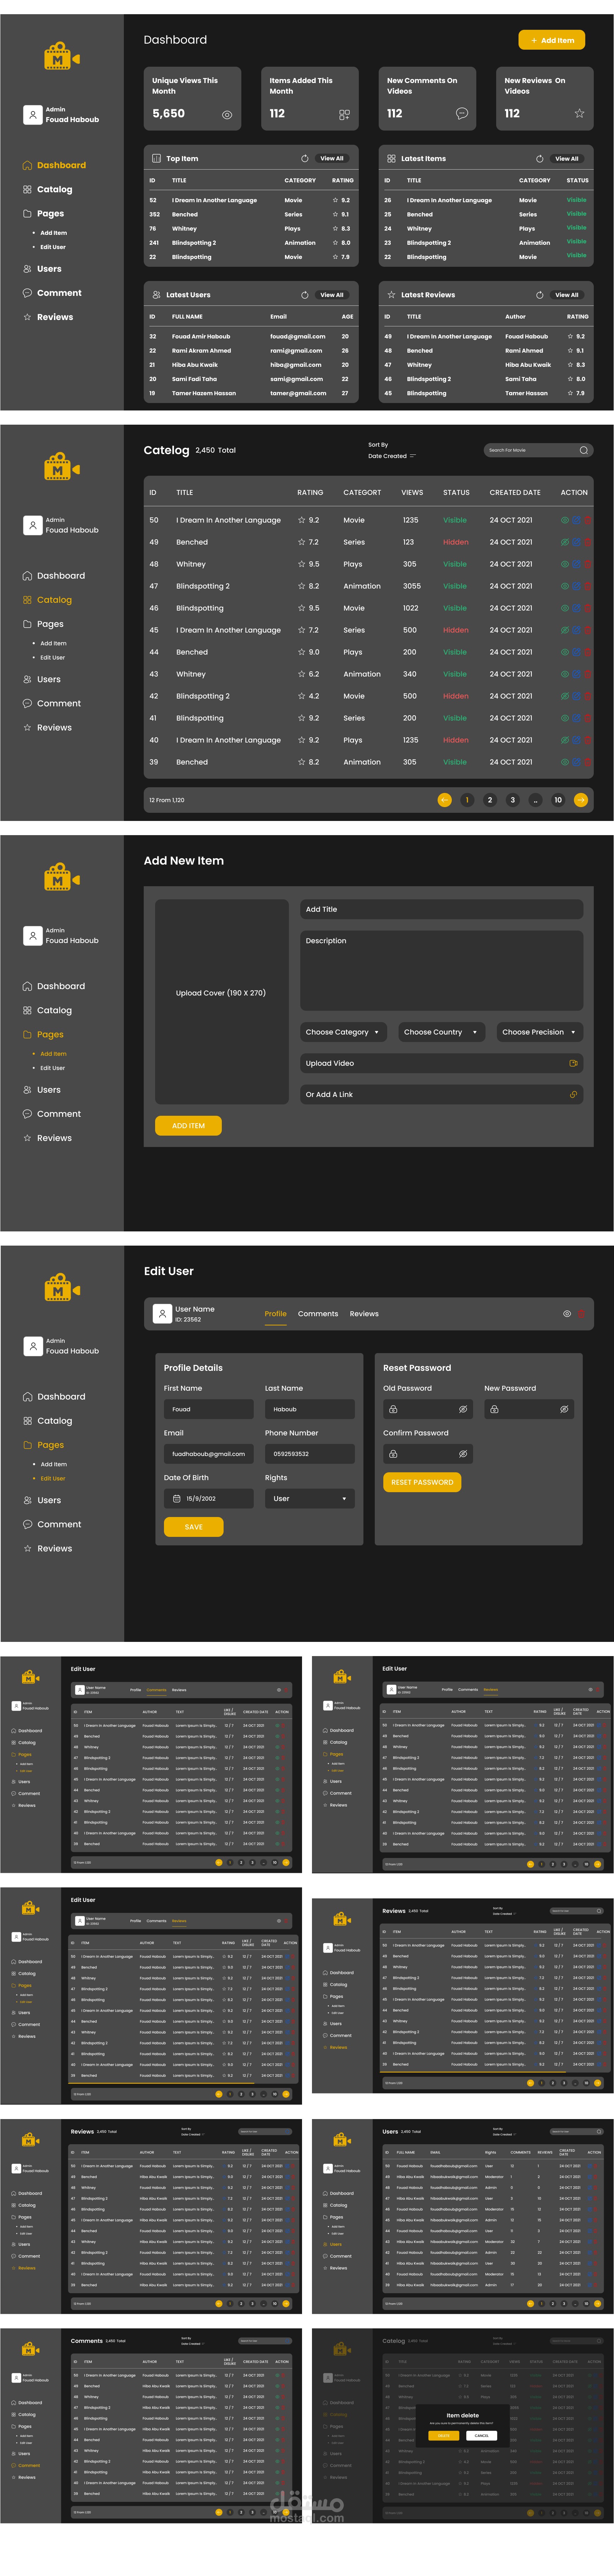Click the SAVE button in Profile Details
Image resolution: width=614 pixels, height=2576 pixels.
pyautogui.click(x=194, y=1527)
